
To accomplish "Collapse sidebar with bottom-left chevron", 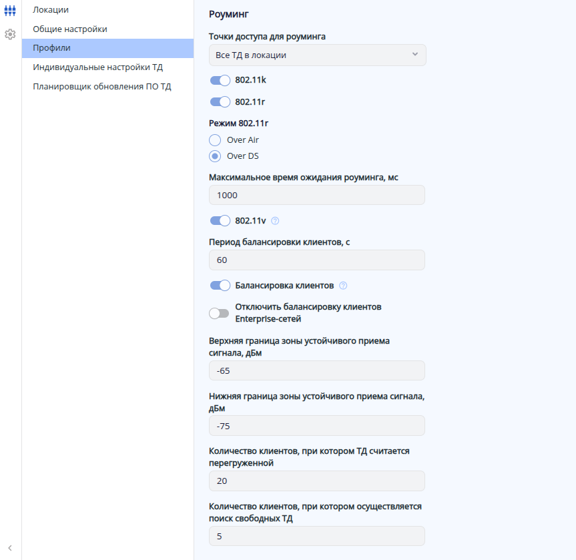I will [10, 548].
